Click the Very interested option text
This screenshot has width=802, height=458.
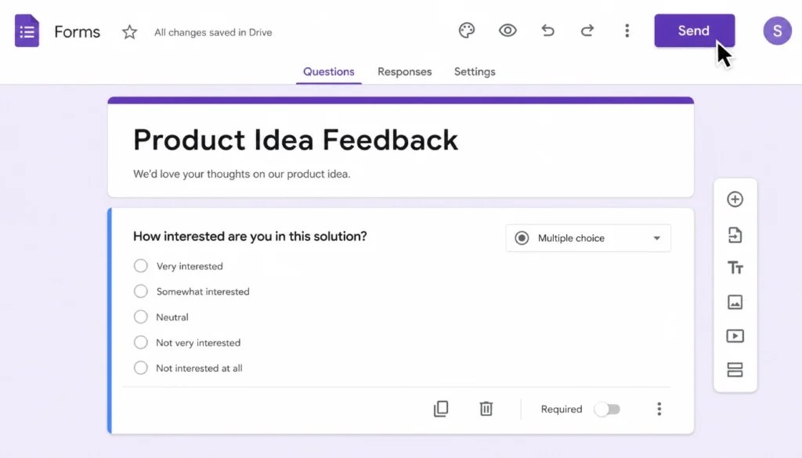(190, 266)
